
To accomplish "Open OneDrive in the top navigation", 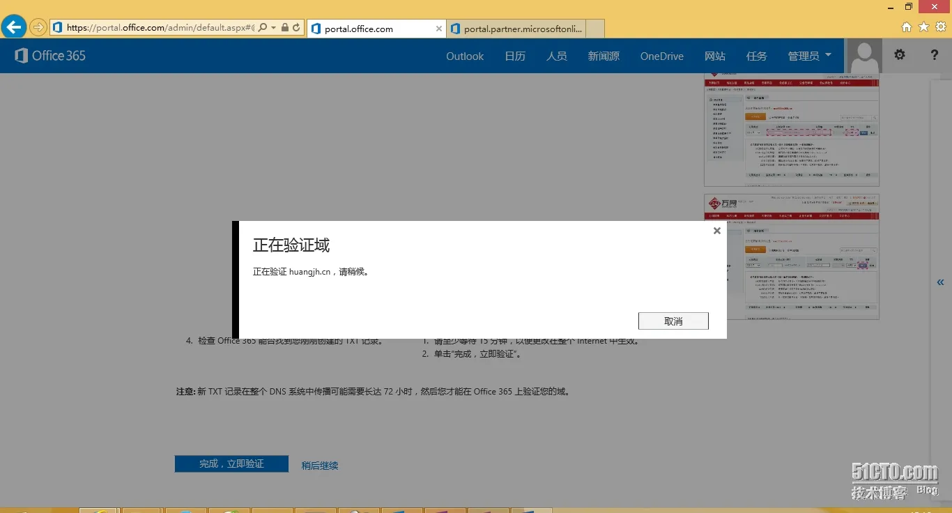I will (x=662, y=56).
